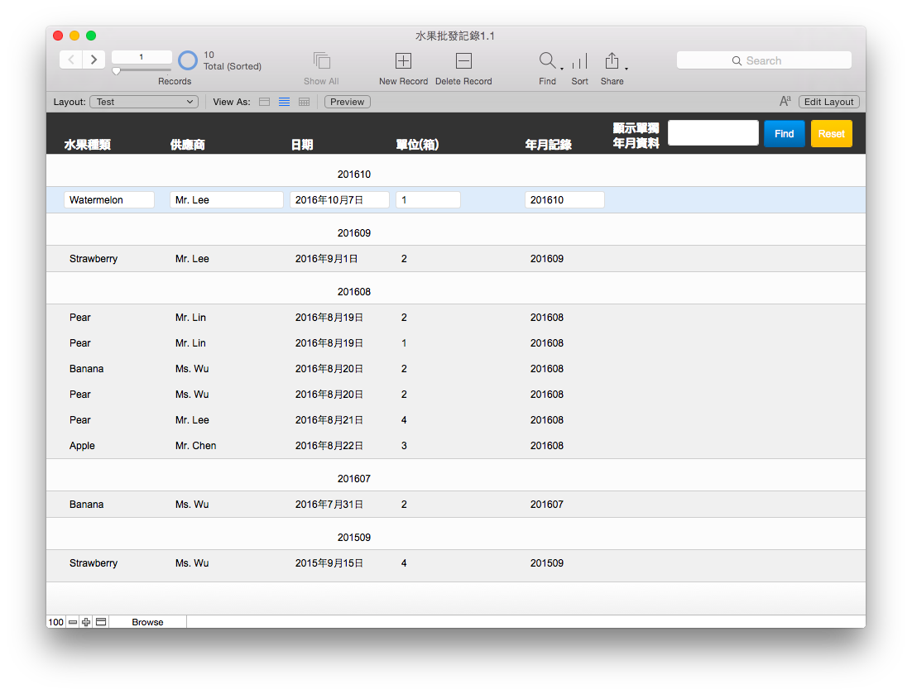Toggle the formatting bar Aa icon

point(785,101)
